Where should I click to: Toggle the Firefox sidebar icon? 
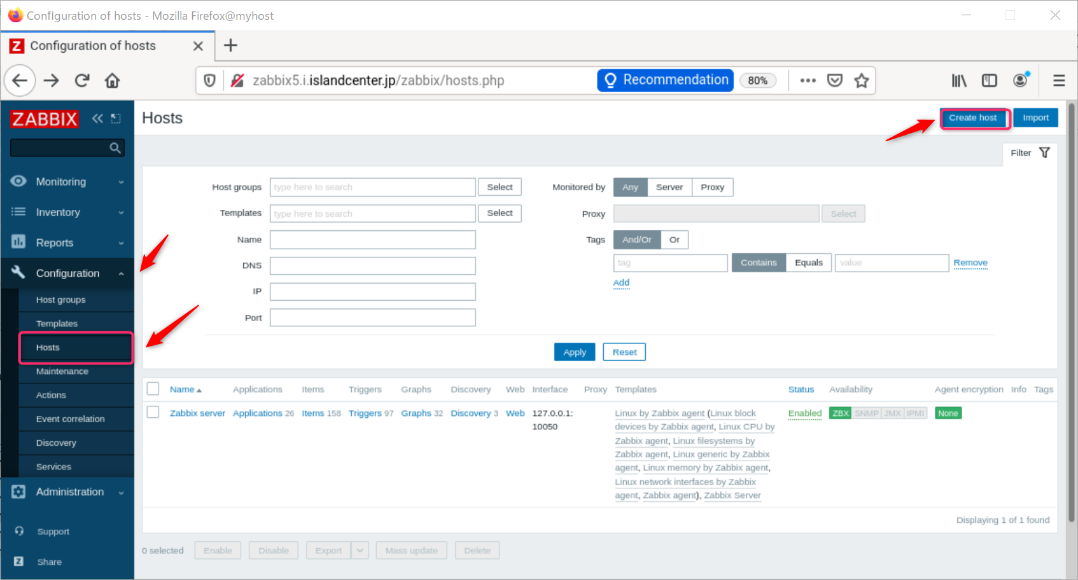[990, 81]
